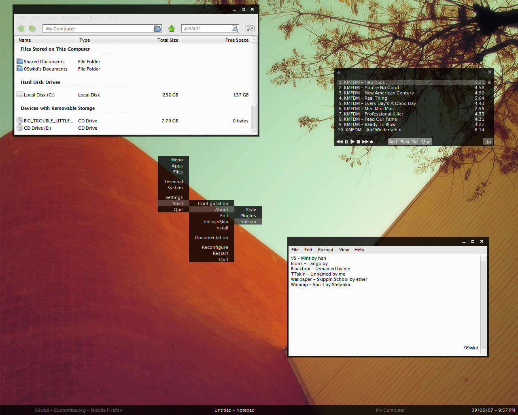Start playback in Winamp
This screenshot has height=415, width=518.
coord(352,142)
